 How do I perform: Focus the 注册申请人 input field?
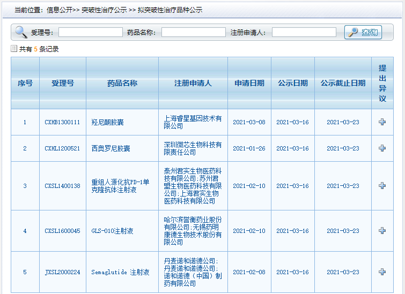[x=304, y=32]
